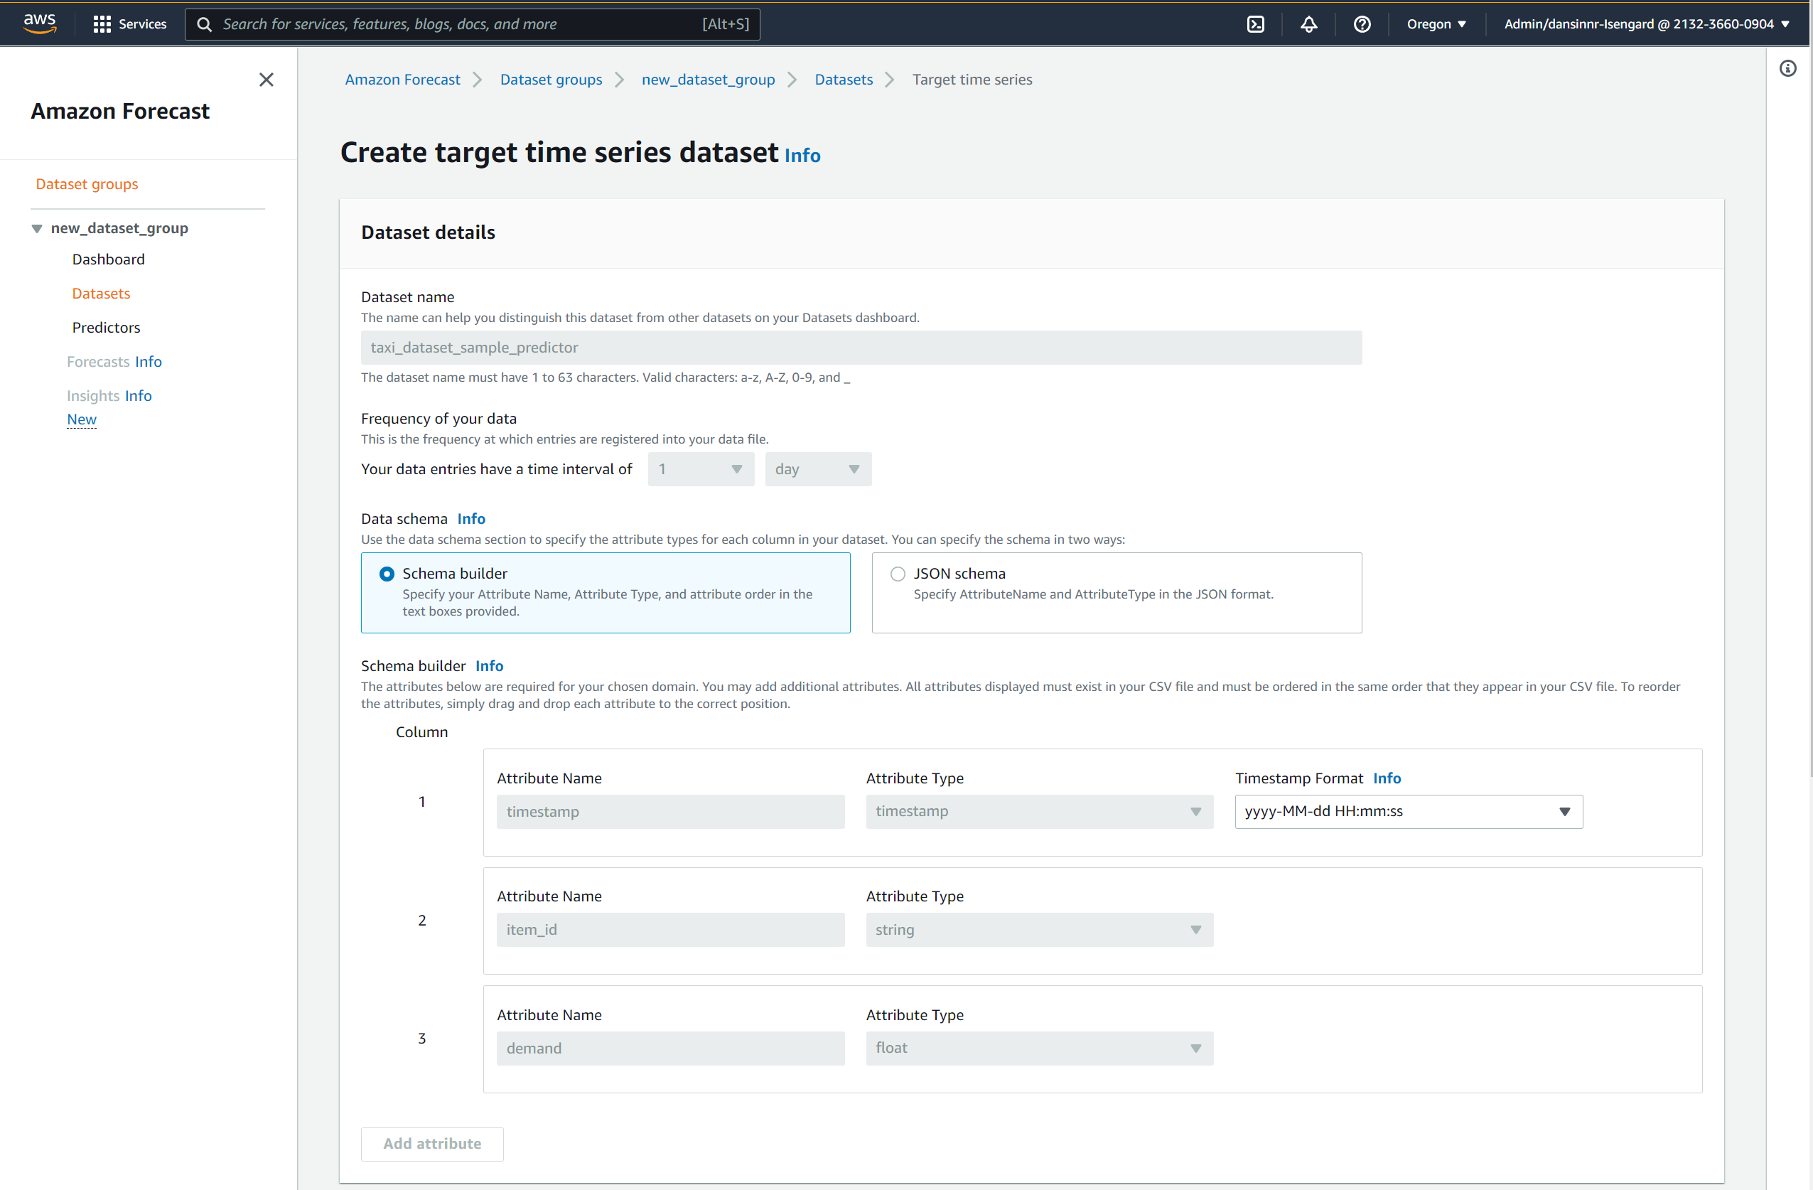Image resolution: width=1813 pixels, height=1190 pixels.
Task: Collapse the new_dataset_group tree node
Action: coord(36,229)
